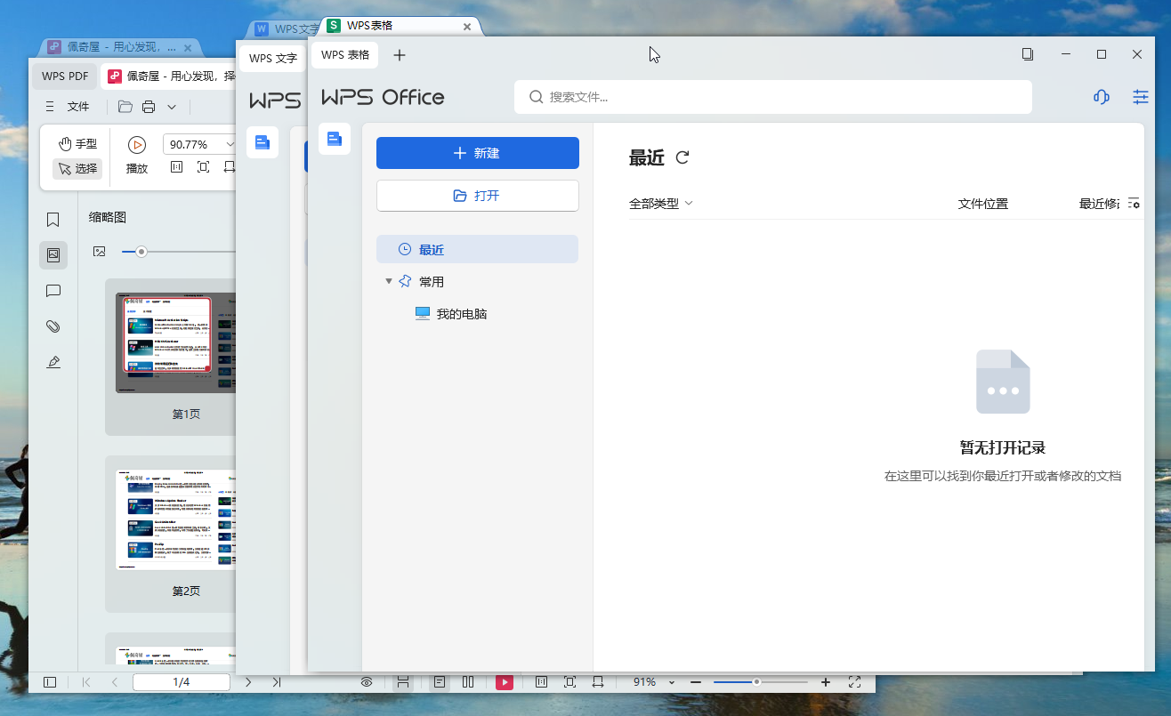Click the 缩略图 thumbnail size slider handle

click(141, 252)
